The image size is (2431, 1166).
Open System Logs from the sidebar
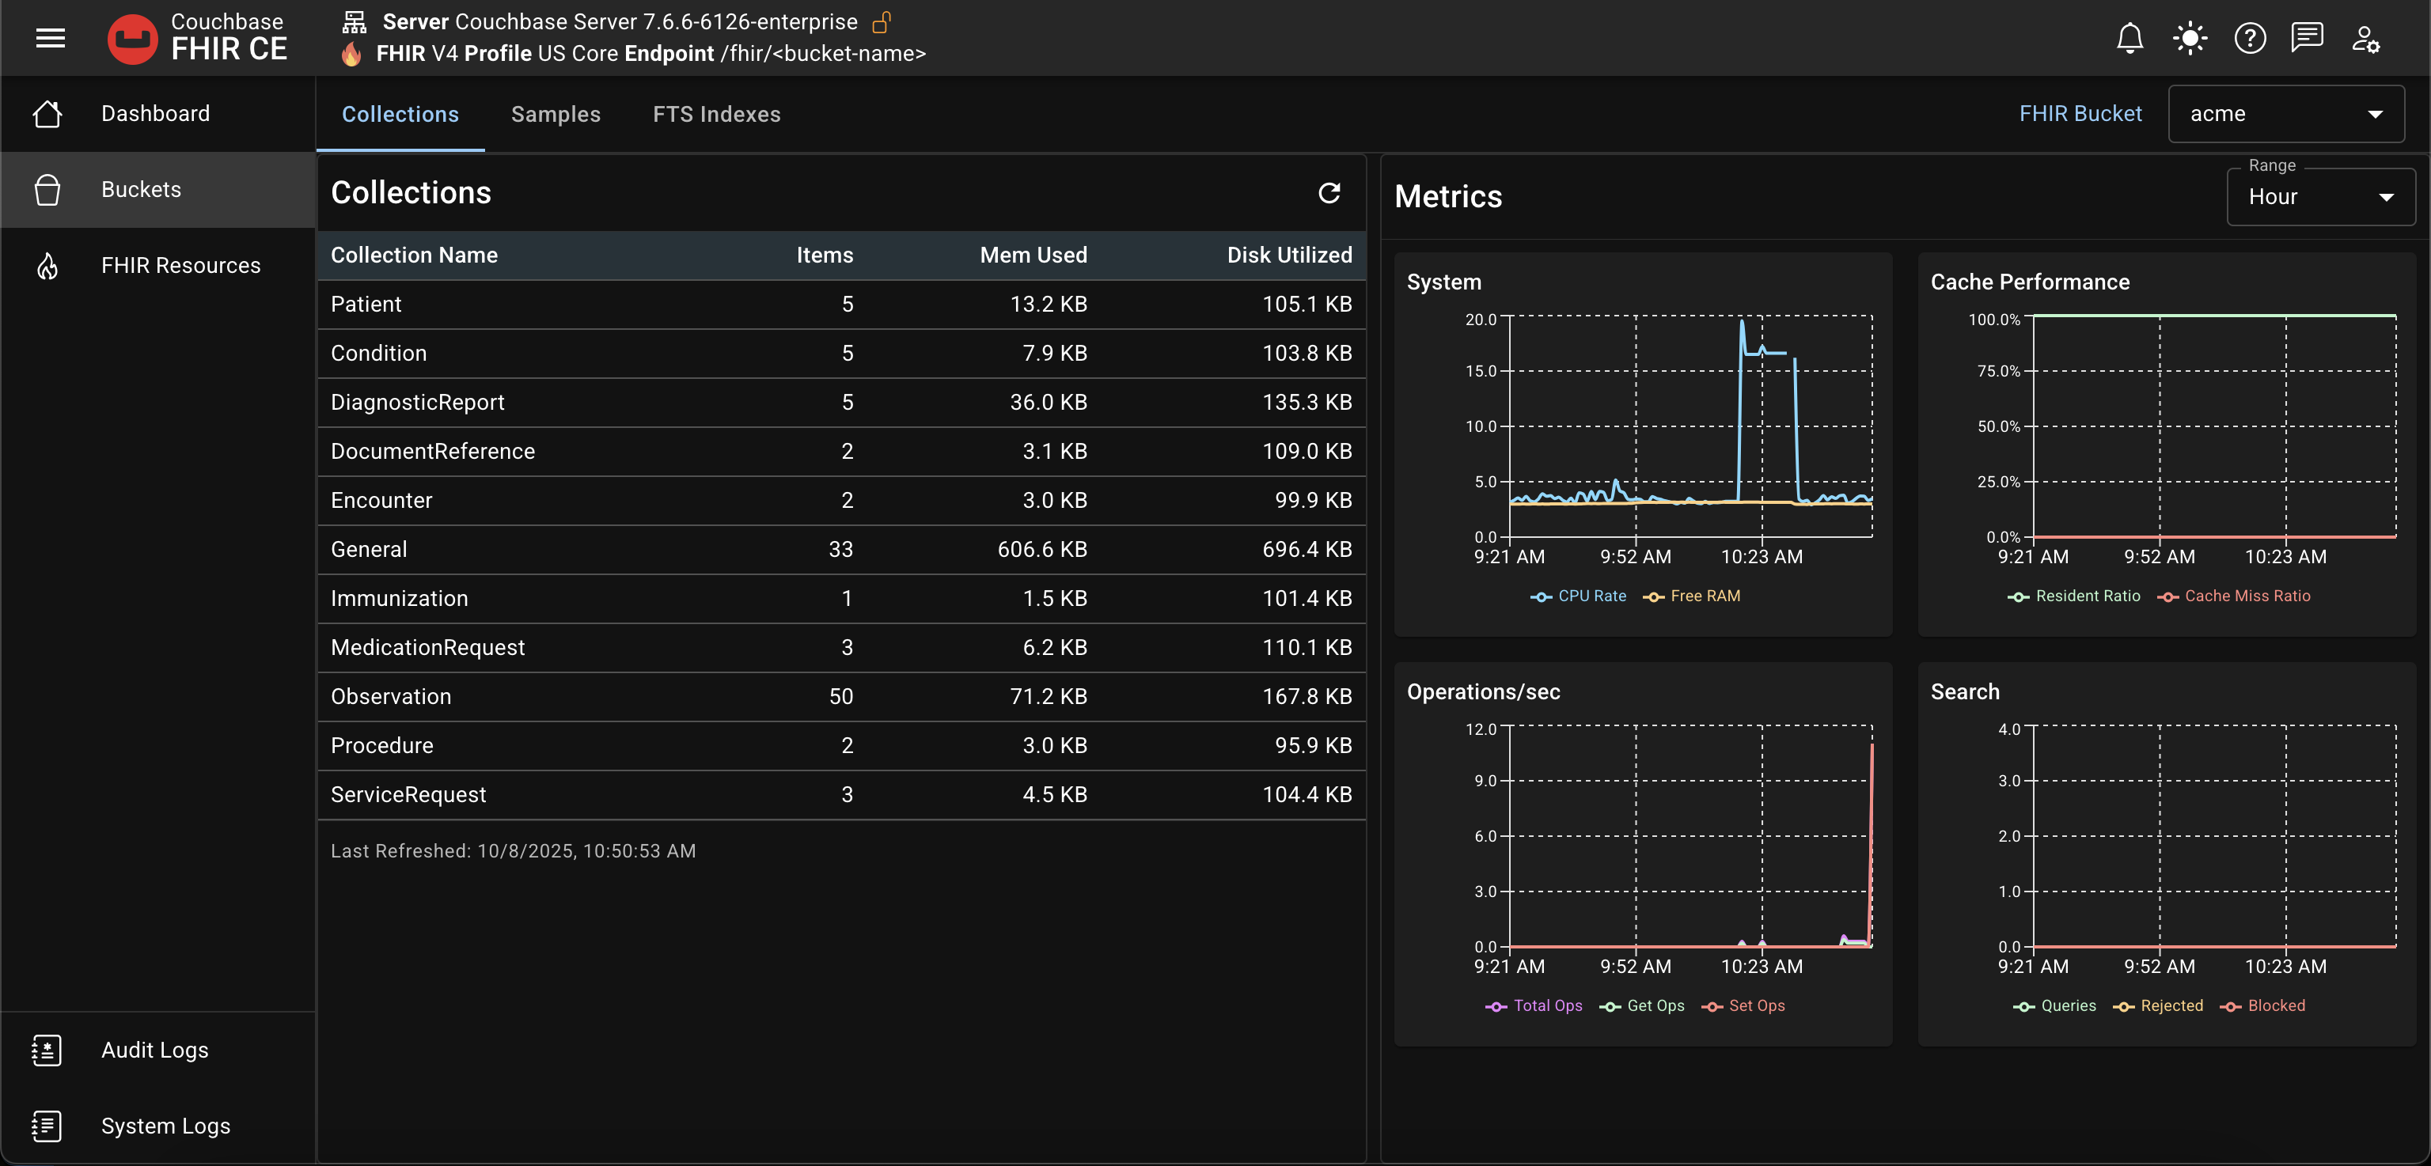pyautogui.click(x=165, y=1126)
